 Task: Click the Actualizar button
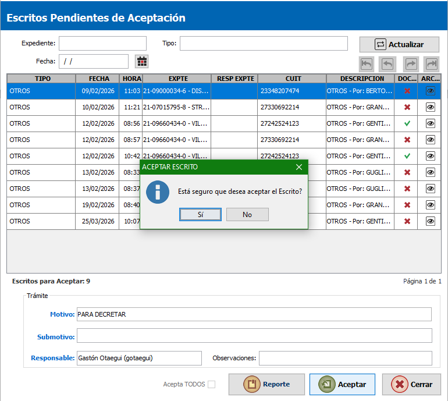(399, 45)
